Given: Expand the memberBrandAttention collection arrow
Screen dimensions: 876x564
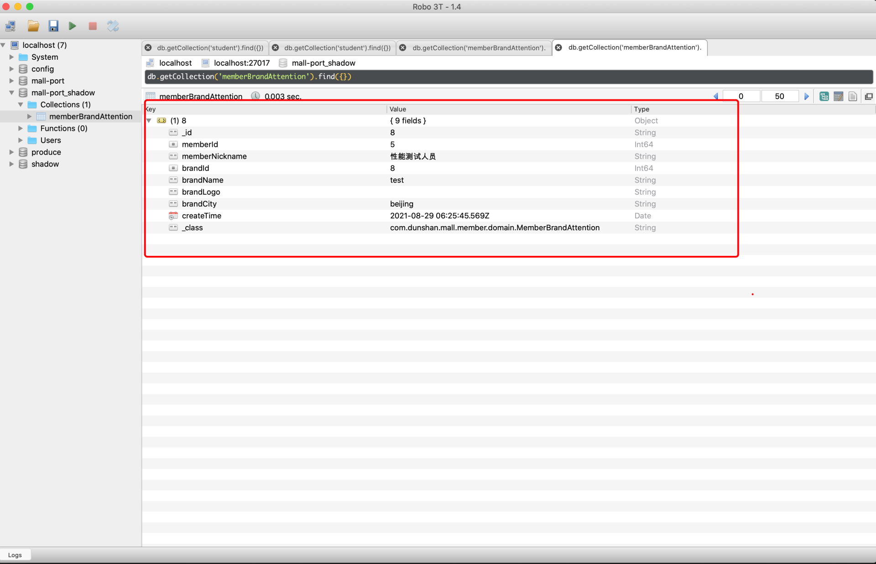Looking at the screenshot, I should [30, 116].
